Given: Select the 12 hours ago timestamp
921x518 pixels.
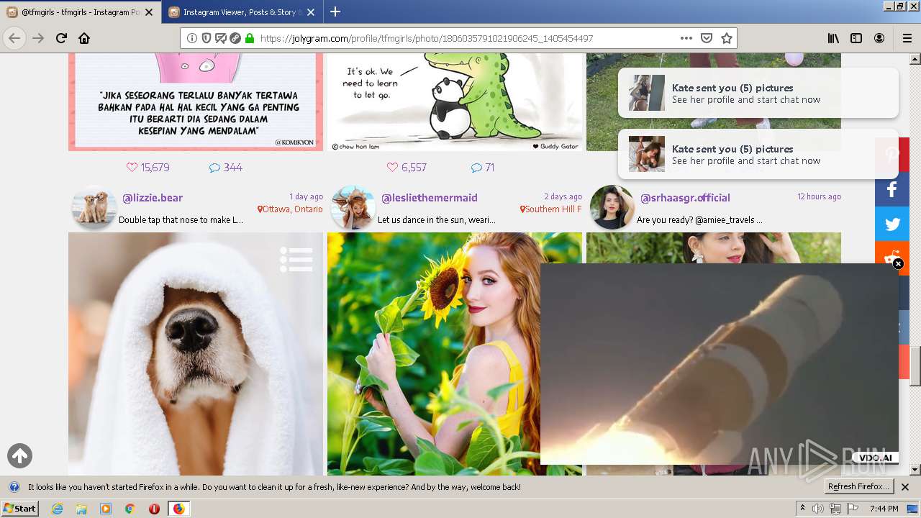Looking at the screenshot, I should pyautogui.click(x=819, y=196).
